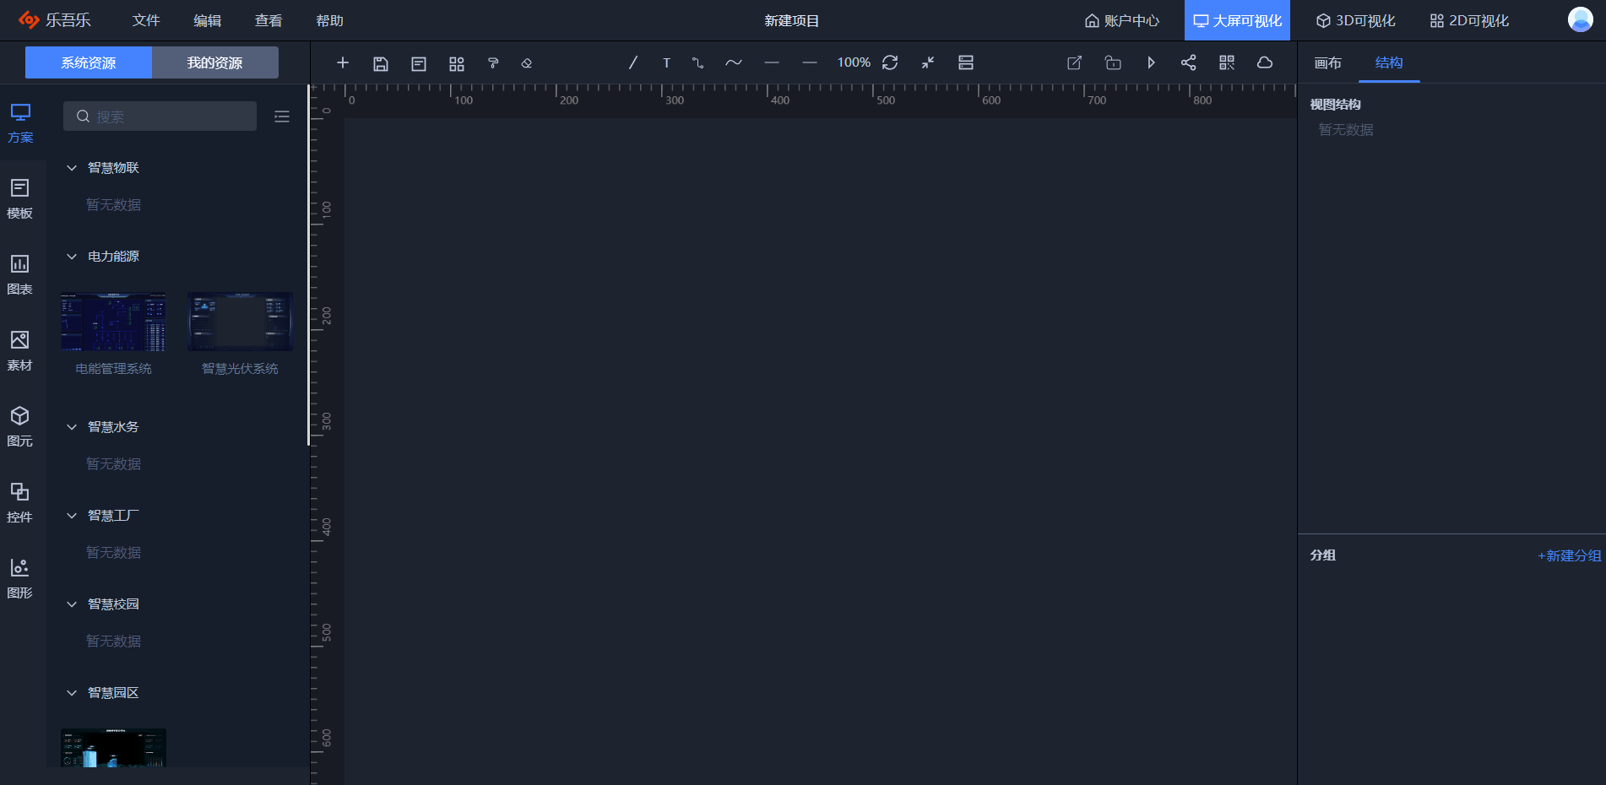Click the cloud publish icon
The height and width of the screenshot is (785, 1606).
point(1265,62)
